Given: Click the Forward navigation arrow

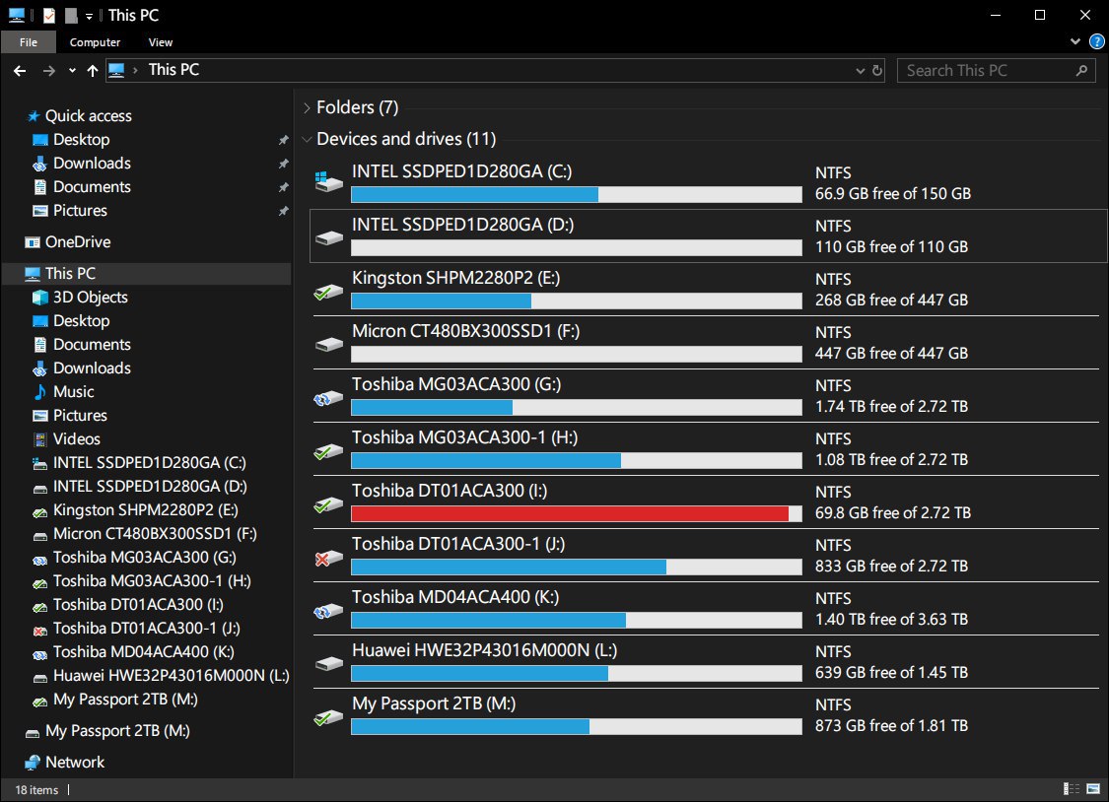Looking at the screenshot, I should [x=49, y=71].
